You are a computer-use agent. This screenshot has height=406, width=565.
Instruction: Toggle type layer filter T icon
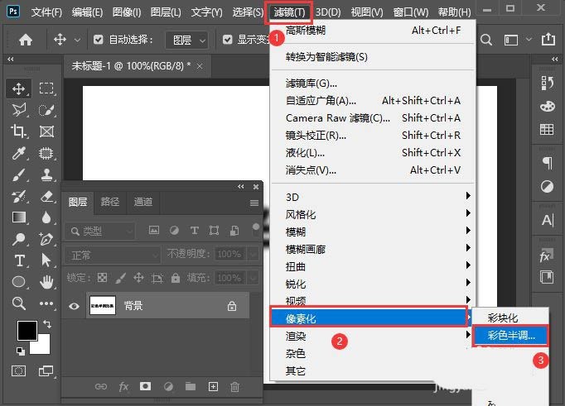tap(194, 230)
